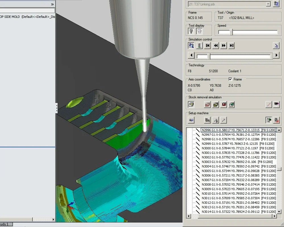This screenshot has height=227, width=284.
Task: Toggle the Frame checkbox in Axis coordinates
Action: click(230, 79)
